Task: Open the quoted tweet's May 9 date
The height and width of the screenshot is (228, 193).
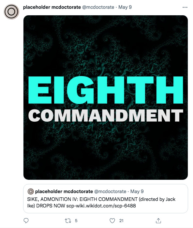Action: point(137,191)
